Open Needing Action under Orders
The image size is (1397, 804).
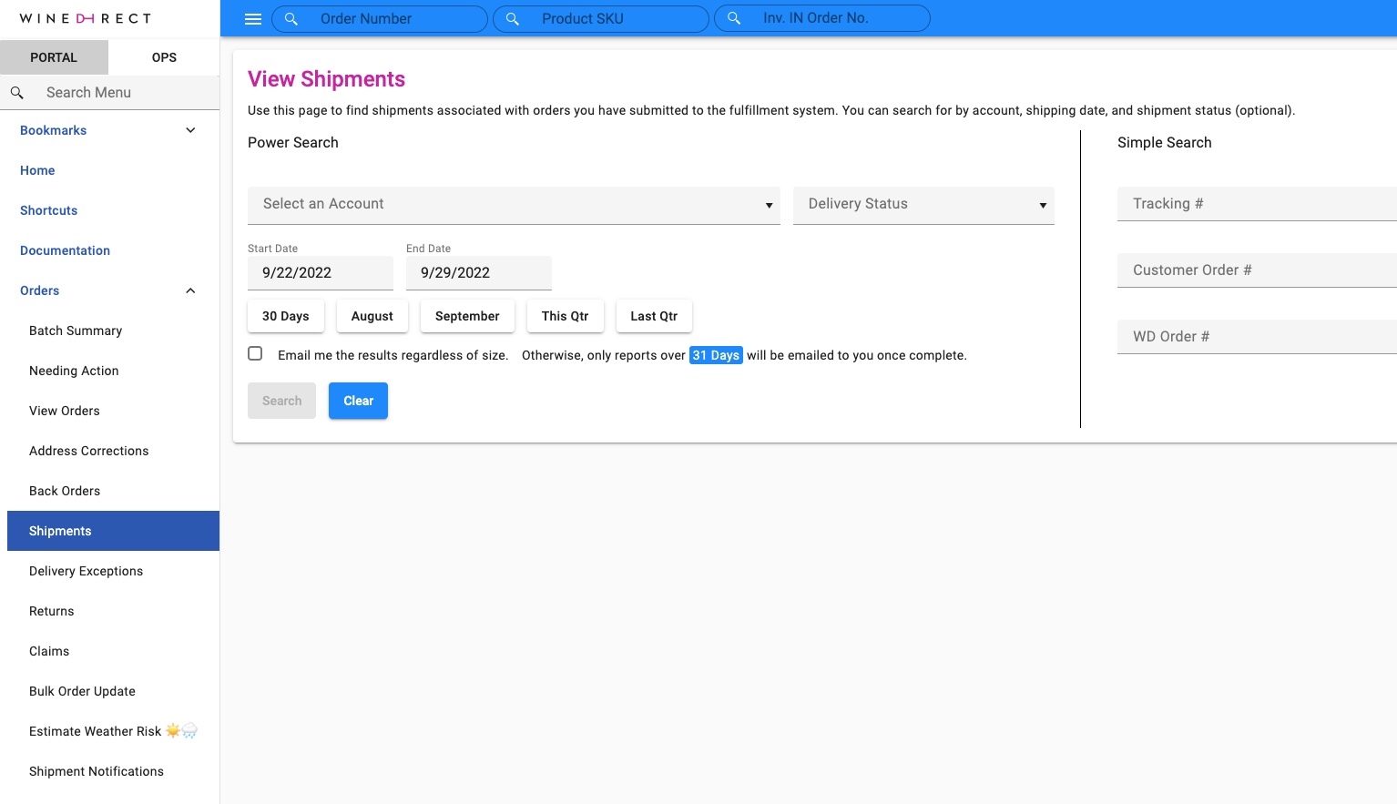[74, 371]
